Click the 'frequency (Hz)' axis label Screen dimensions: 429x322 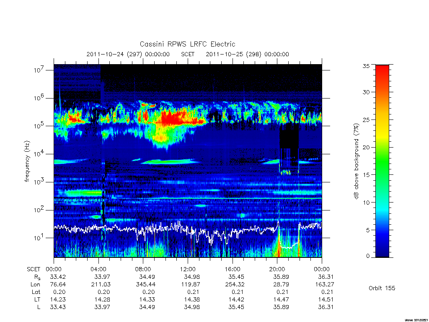coord(27,161)
